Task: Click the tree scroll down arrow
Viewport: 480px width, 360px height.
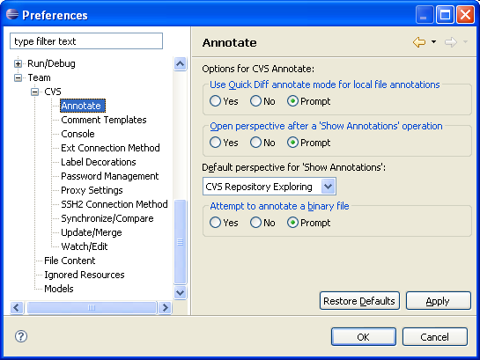Action: click(x=180, y=292)
